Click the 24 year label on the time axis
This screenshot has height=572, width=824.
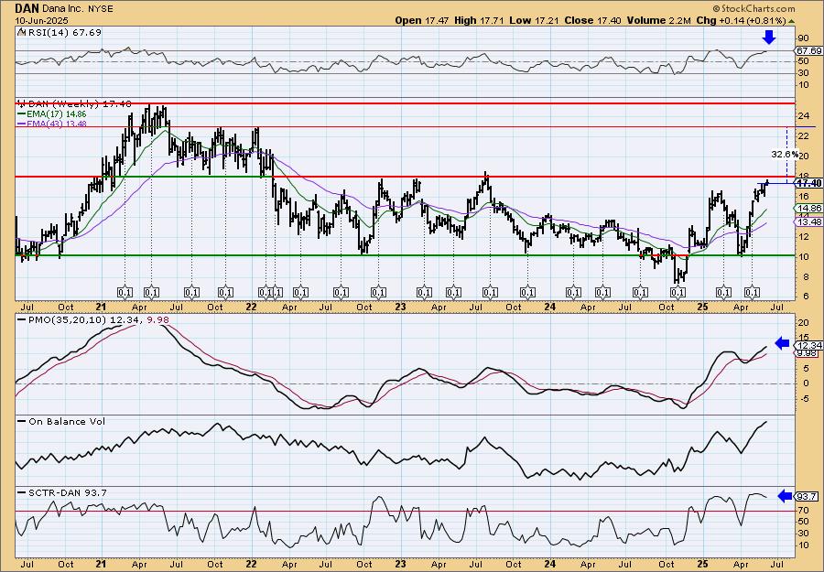point(550,307)
